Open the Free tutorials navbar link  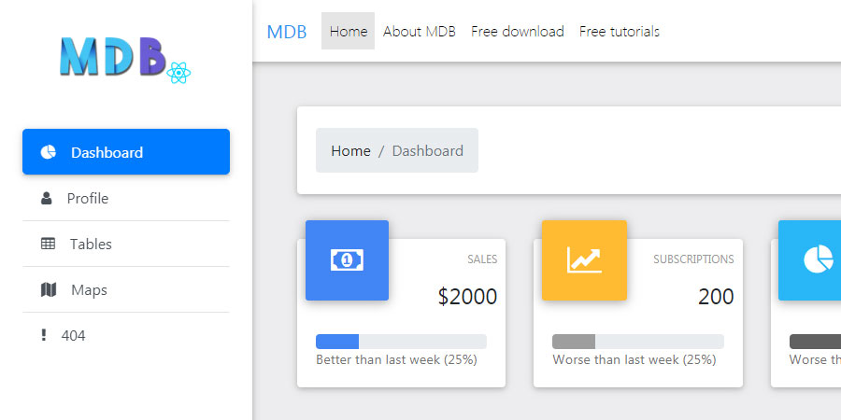(x=620, y=31)
